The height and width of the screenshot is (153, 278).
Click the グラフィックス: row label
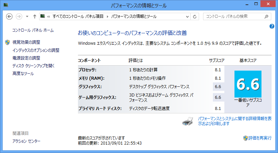point(90,87)
